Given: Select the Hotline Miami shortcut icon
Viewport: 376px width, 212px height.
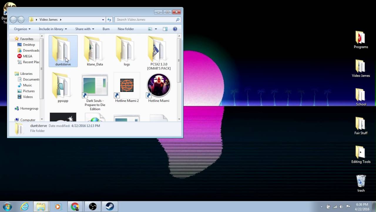Looking at the screenshot, I should (159, 85).
